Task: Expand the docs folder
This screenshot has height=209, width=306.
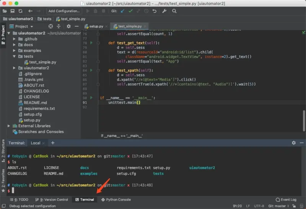Action: [x=14, y=45]
